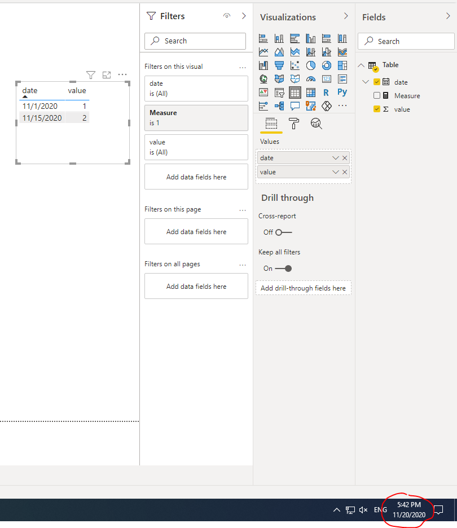Open focus mode for the table visual
This screenshot has height=528, width=457.
point(107,75)
